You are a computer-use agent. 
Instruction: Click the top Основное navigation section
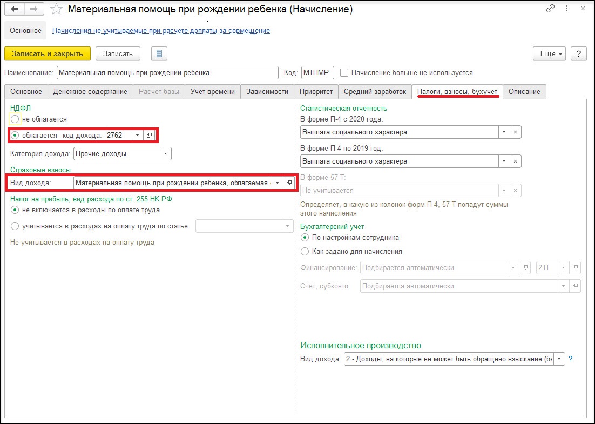tap(25, 31)
